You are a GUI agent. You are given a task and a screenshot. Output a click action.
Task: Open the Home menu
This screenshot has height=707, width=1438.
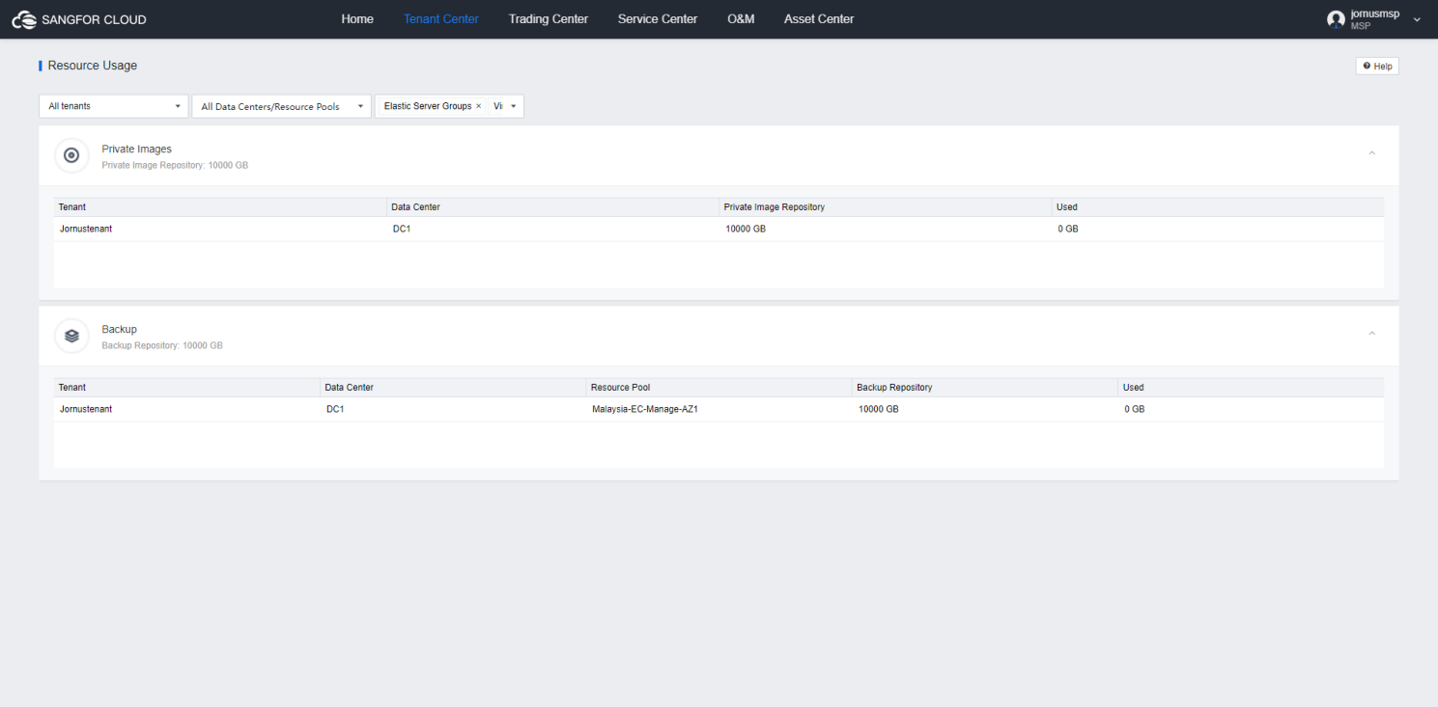point(357,19)
